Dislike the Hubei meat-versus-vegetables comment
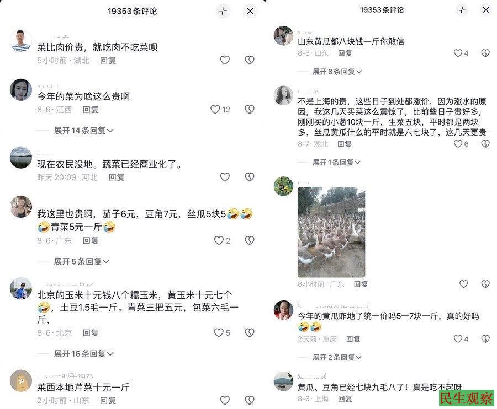The width and height of the screenshot is (497, 409). pyautogui.click(x=250, y=60)
